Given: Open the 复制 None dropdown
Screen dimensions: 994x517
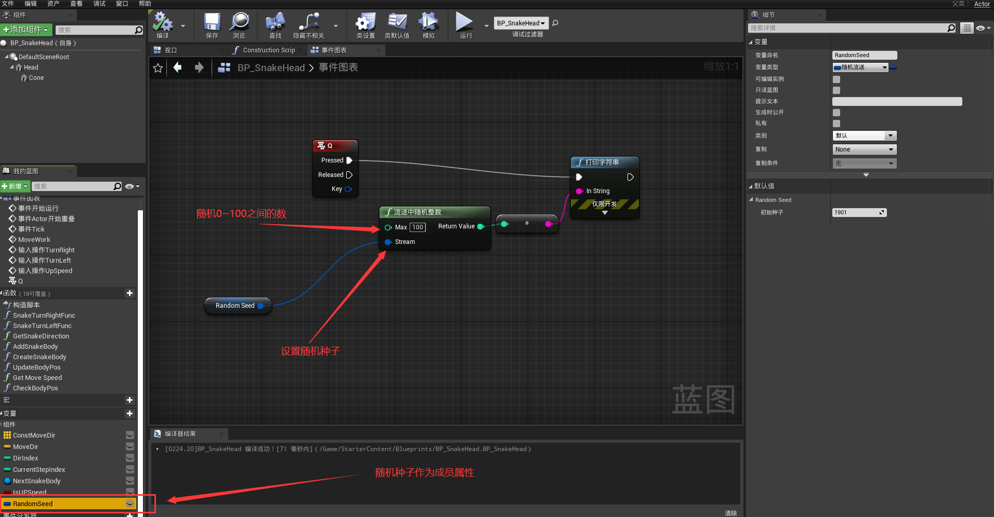Looking at the screenshot, I should (x=864, y=149).
